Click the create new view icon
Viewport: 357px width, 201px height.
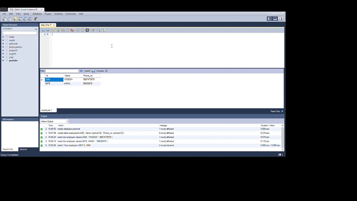coord(25,19)
